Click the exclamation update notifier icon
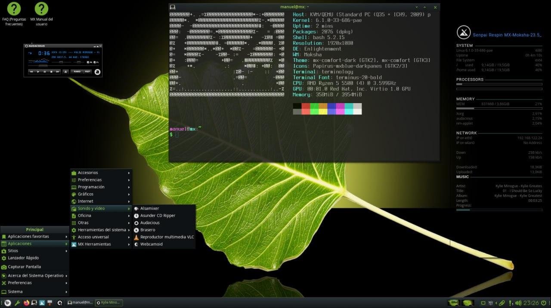The height and width of the screenshot is (308, 551). [511, 303]
